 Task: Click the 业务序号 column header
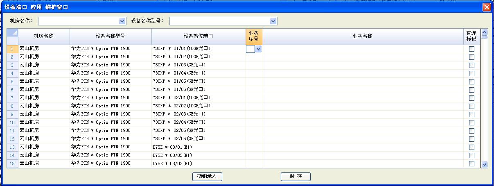(x=254, y=36)
